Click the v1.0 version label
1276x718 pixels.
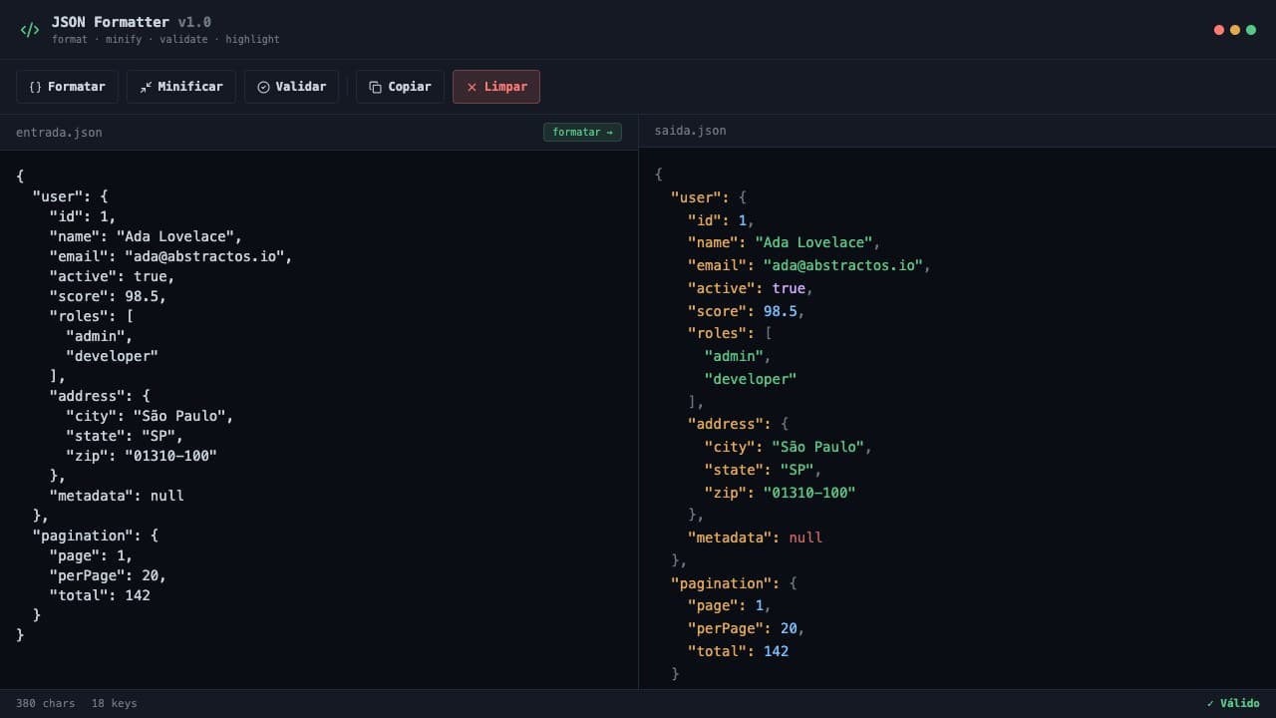tap(194, 22)
